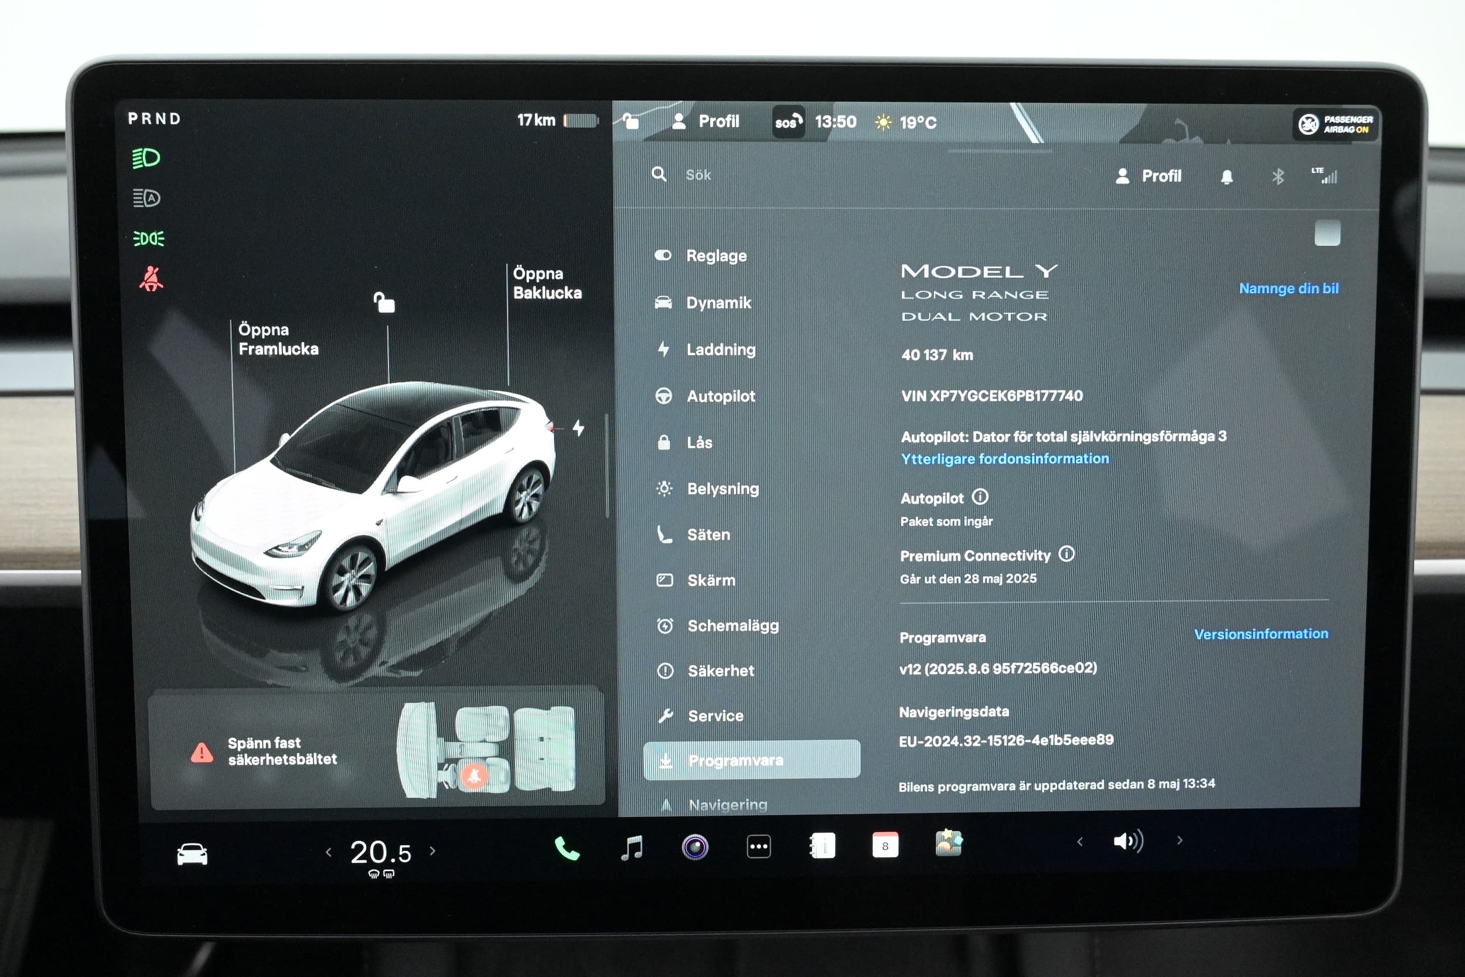Tap the charge port lightning icon
Image resolution: width=1465 pixels, height=977 pixels.
coord(578,427)
